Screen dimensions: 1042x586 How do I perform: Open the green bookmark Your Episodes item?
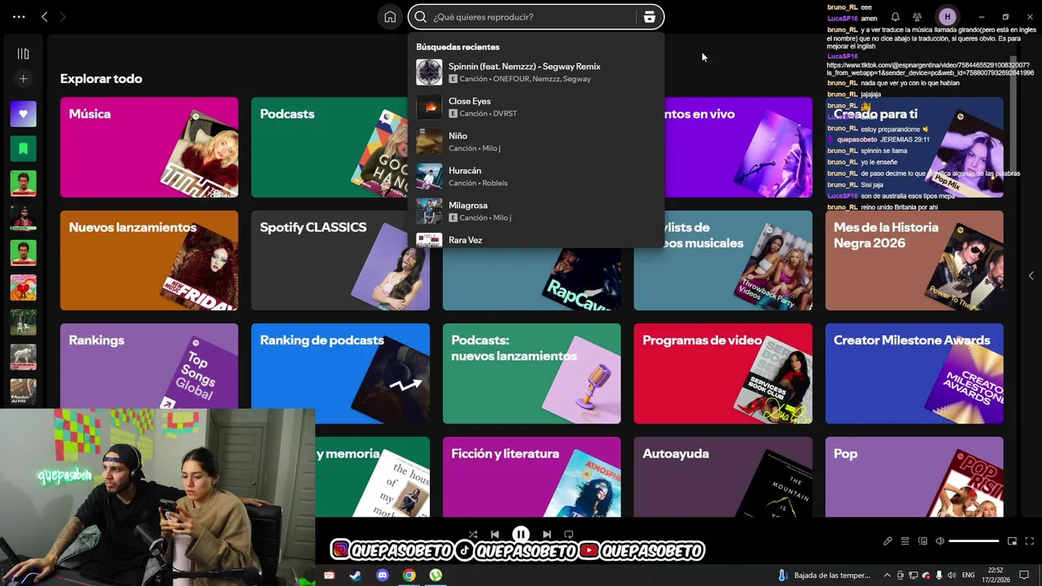point(23,149)
